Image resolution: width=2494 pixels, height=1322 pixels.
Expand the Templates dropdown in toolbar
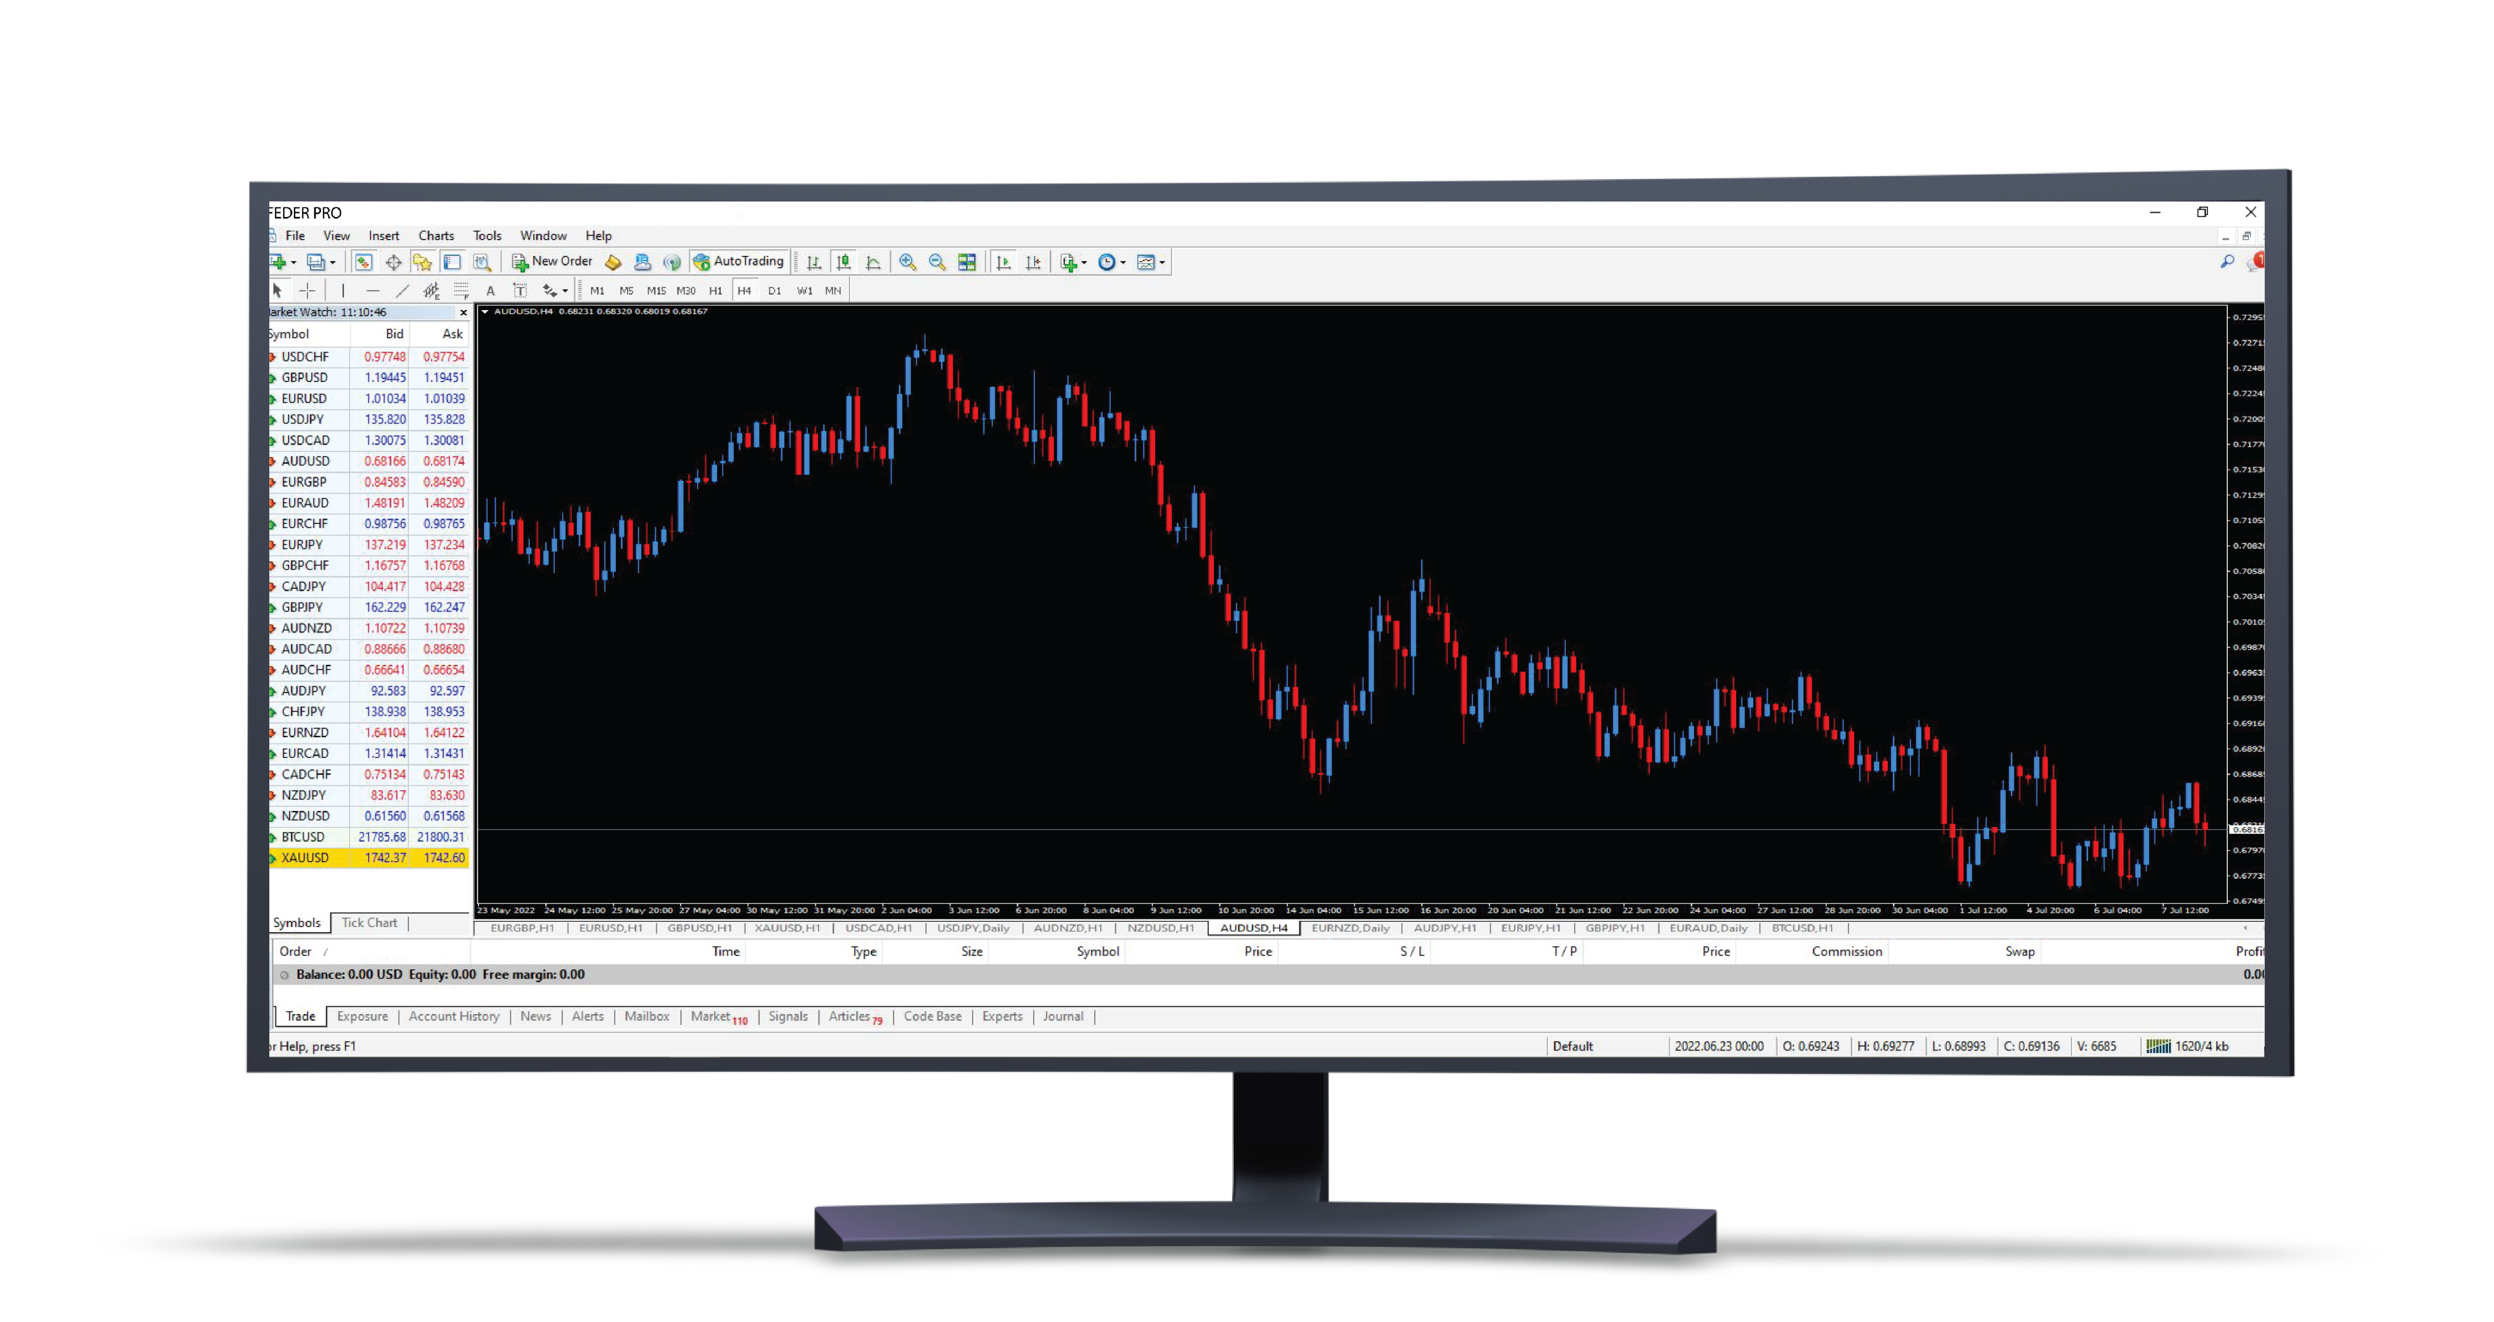click(1162, 262)
